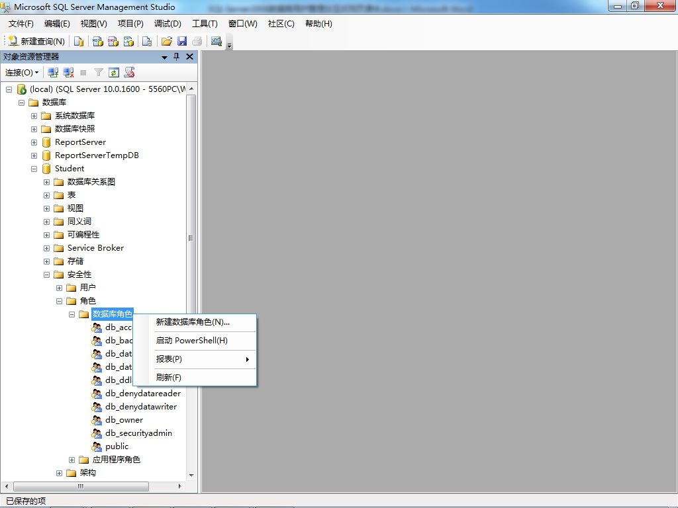The height and width of the screenshot is (508, 678).
Task: Expand the 表 folder
Action: (47, 195)
